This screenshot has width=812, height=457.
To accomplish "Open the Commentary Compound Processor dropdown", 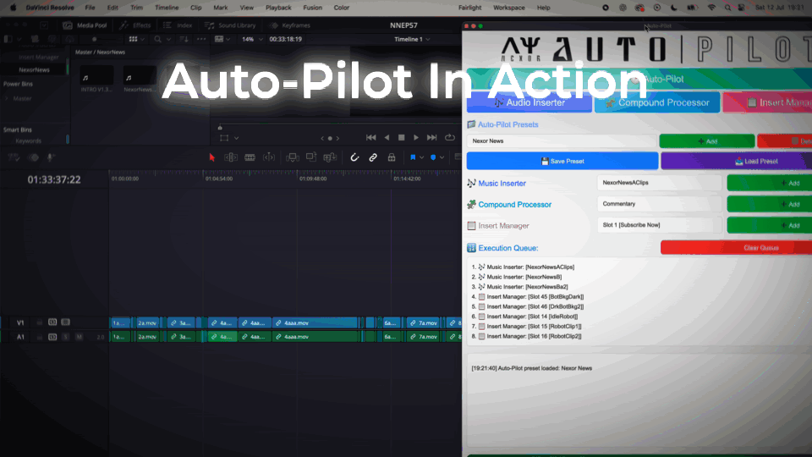I will click(659, 204).
